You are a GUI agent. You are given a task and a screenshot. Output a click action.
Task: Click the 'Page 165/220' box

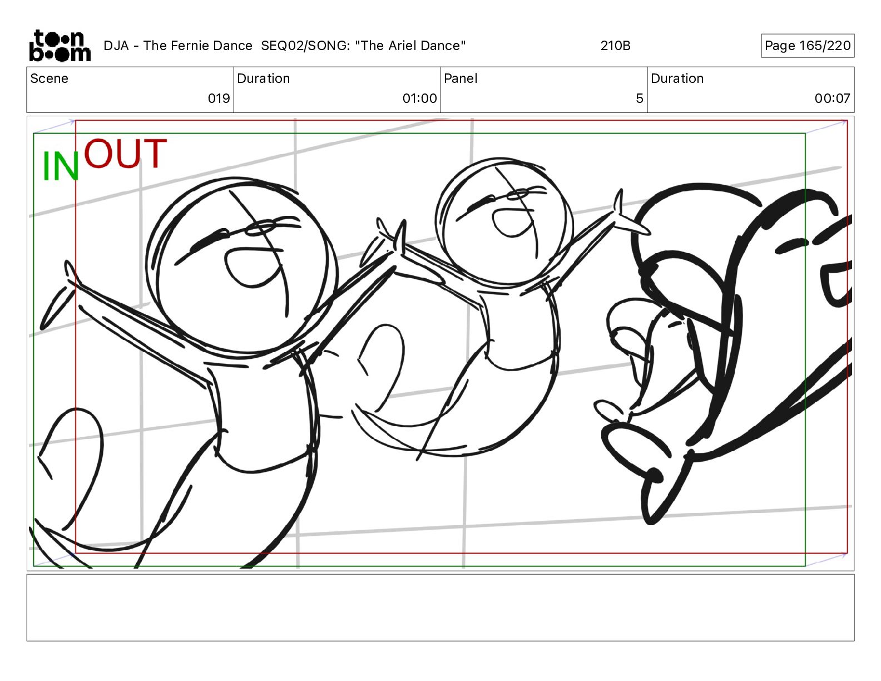coord(808,46)
